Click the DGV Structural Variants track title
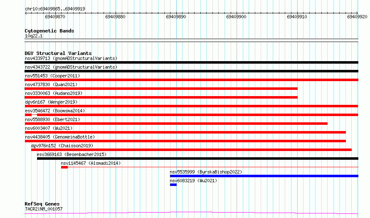The image size is (370, 218). 58,53
